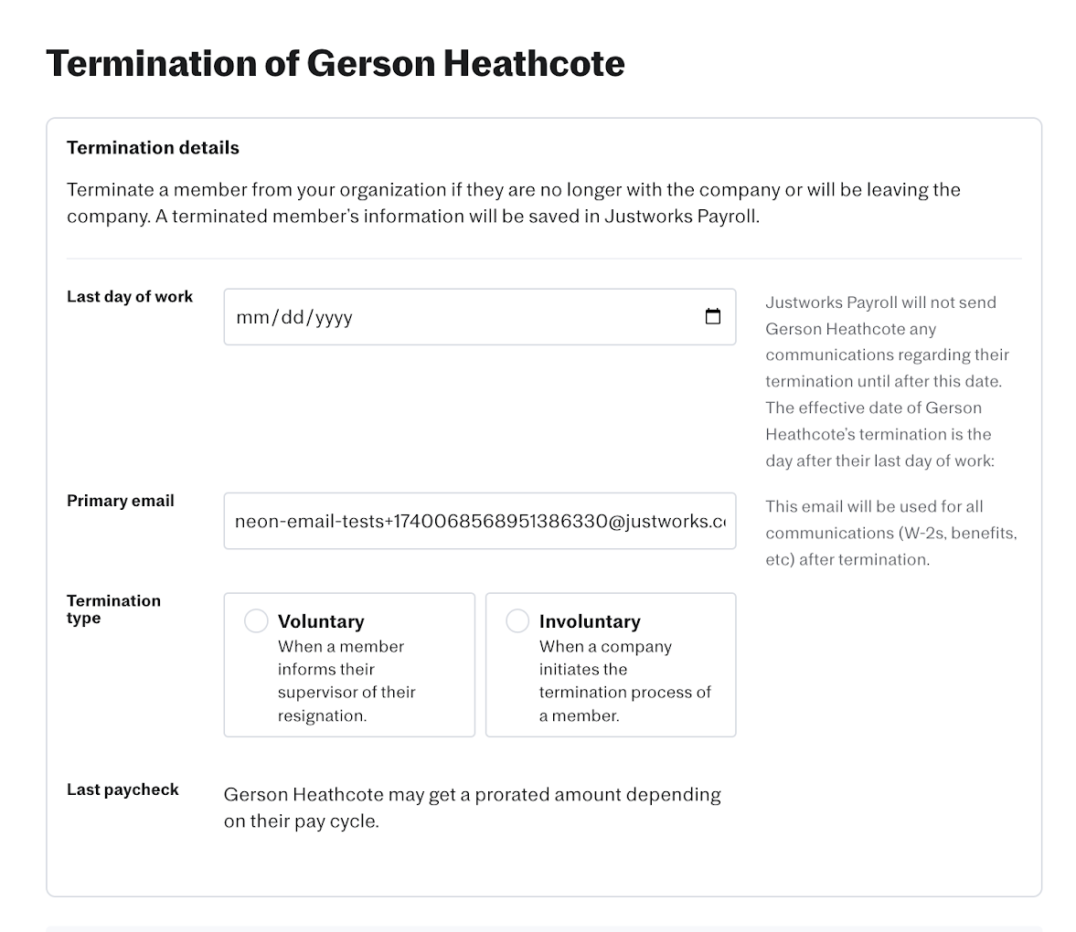Screen dimensions: 1076x932
Task: Click the prorated amount paycheck note
Action: (x=472, y=808)
